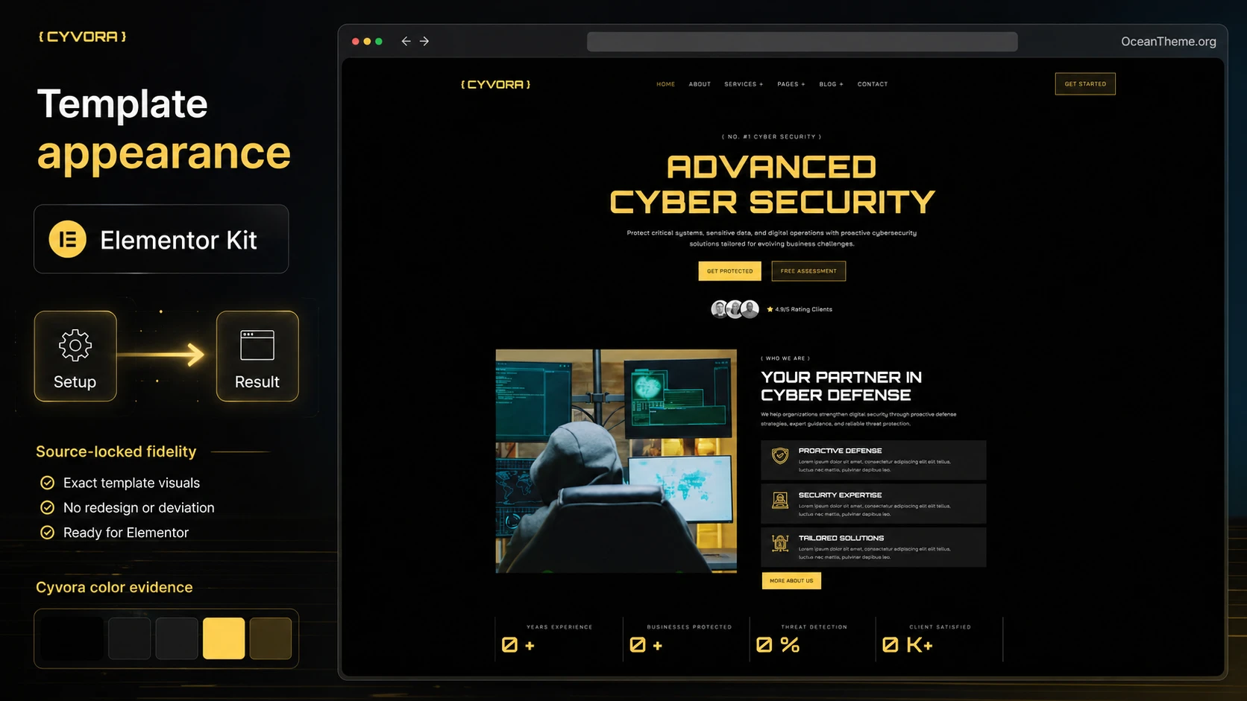Click the OceanTheme.org text
Screen dimensions: 1247x701
1169,42
